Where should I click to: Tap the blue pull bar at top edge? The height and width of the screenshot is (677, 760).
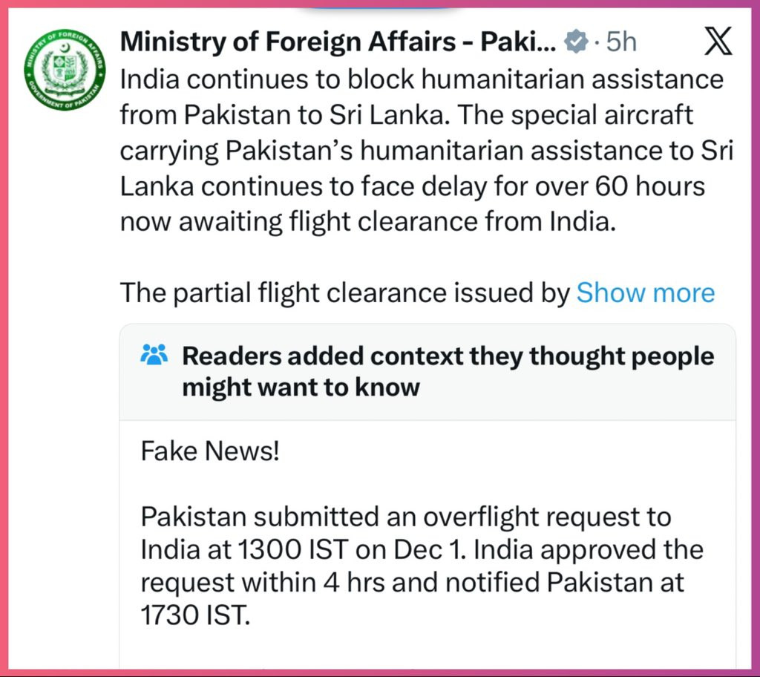[x=383, y=8]
